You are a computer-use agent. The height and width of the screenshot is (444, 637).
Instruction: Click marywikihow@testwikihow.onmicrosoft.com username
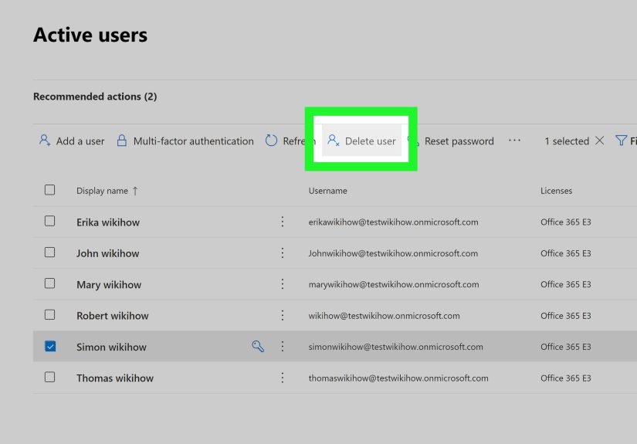pyautogui.click(x=394, y=284)
